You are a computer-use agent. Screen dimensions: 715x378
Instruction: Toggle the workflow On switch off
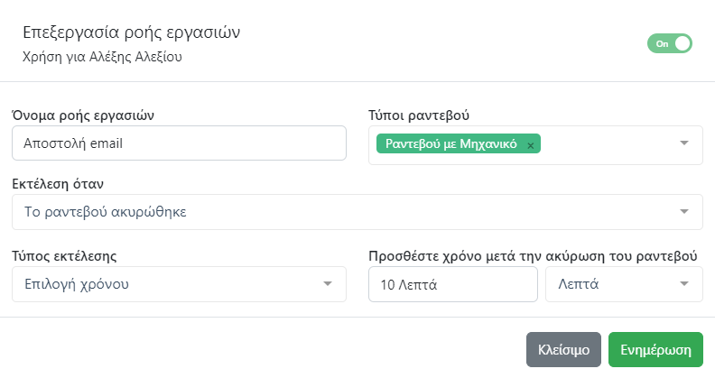[x=669, y=43]
